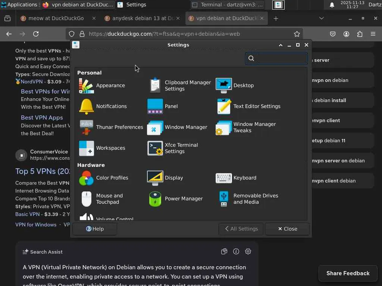The width and height of the screenshot is (382, 286).
Task: Open Top 5 VPNs result title
Action: [43, 171]
